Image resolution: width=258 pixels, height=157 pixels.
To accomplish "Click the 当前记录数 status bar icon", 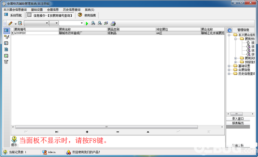I will [5, 152].
